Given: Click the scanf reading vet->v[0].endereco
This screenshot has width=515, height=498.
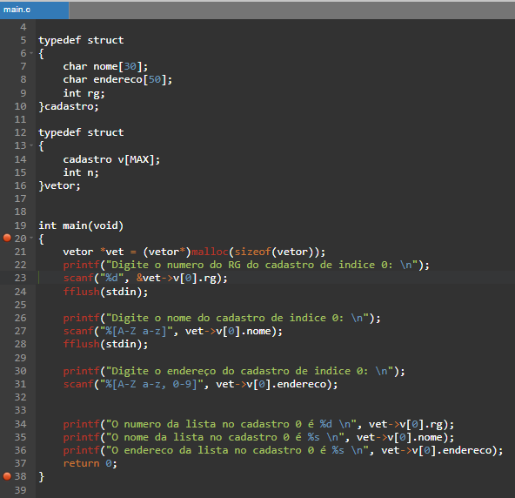Looking at the screenshot, I should [x=200, y=384].
